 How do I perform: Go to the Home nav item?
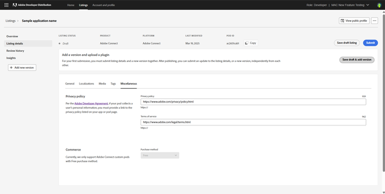point(71,5)
